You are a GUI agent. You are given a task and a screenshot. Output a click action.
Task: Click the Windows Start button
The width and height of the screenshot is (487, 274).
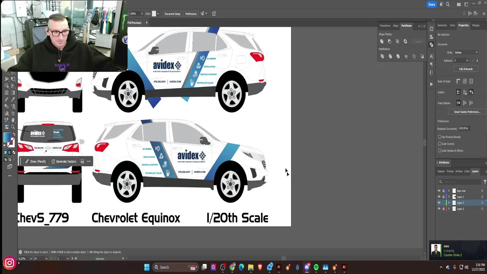147,267
